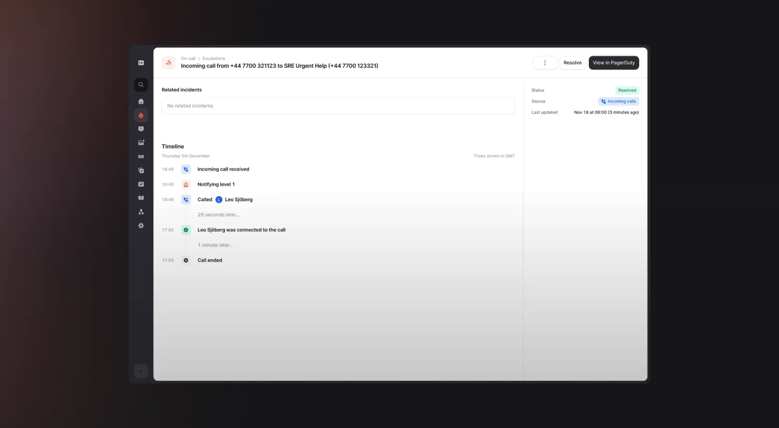This screenshot has width=779, height=428.
Task: Click the insights chart icon in sidebar
Action: pyautogui.click(x=141, y=184)
